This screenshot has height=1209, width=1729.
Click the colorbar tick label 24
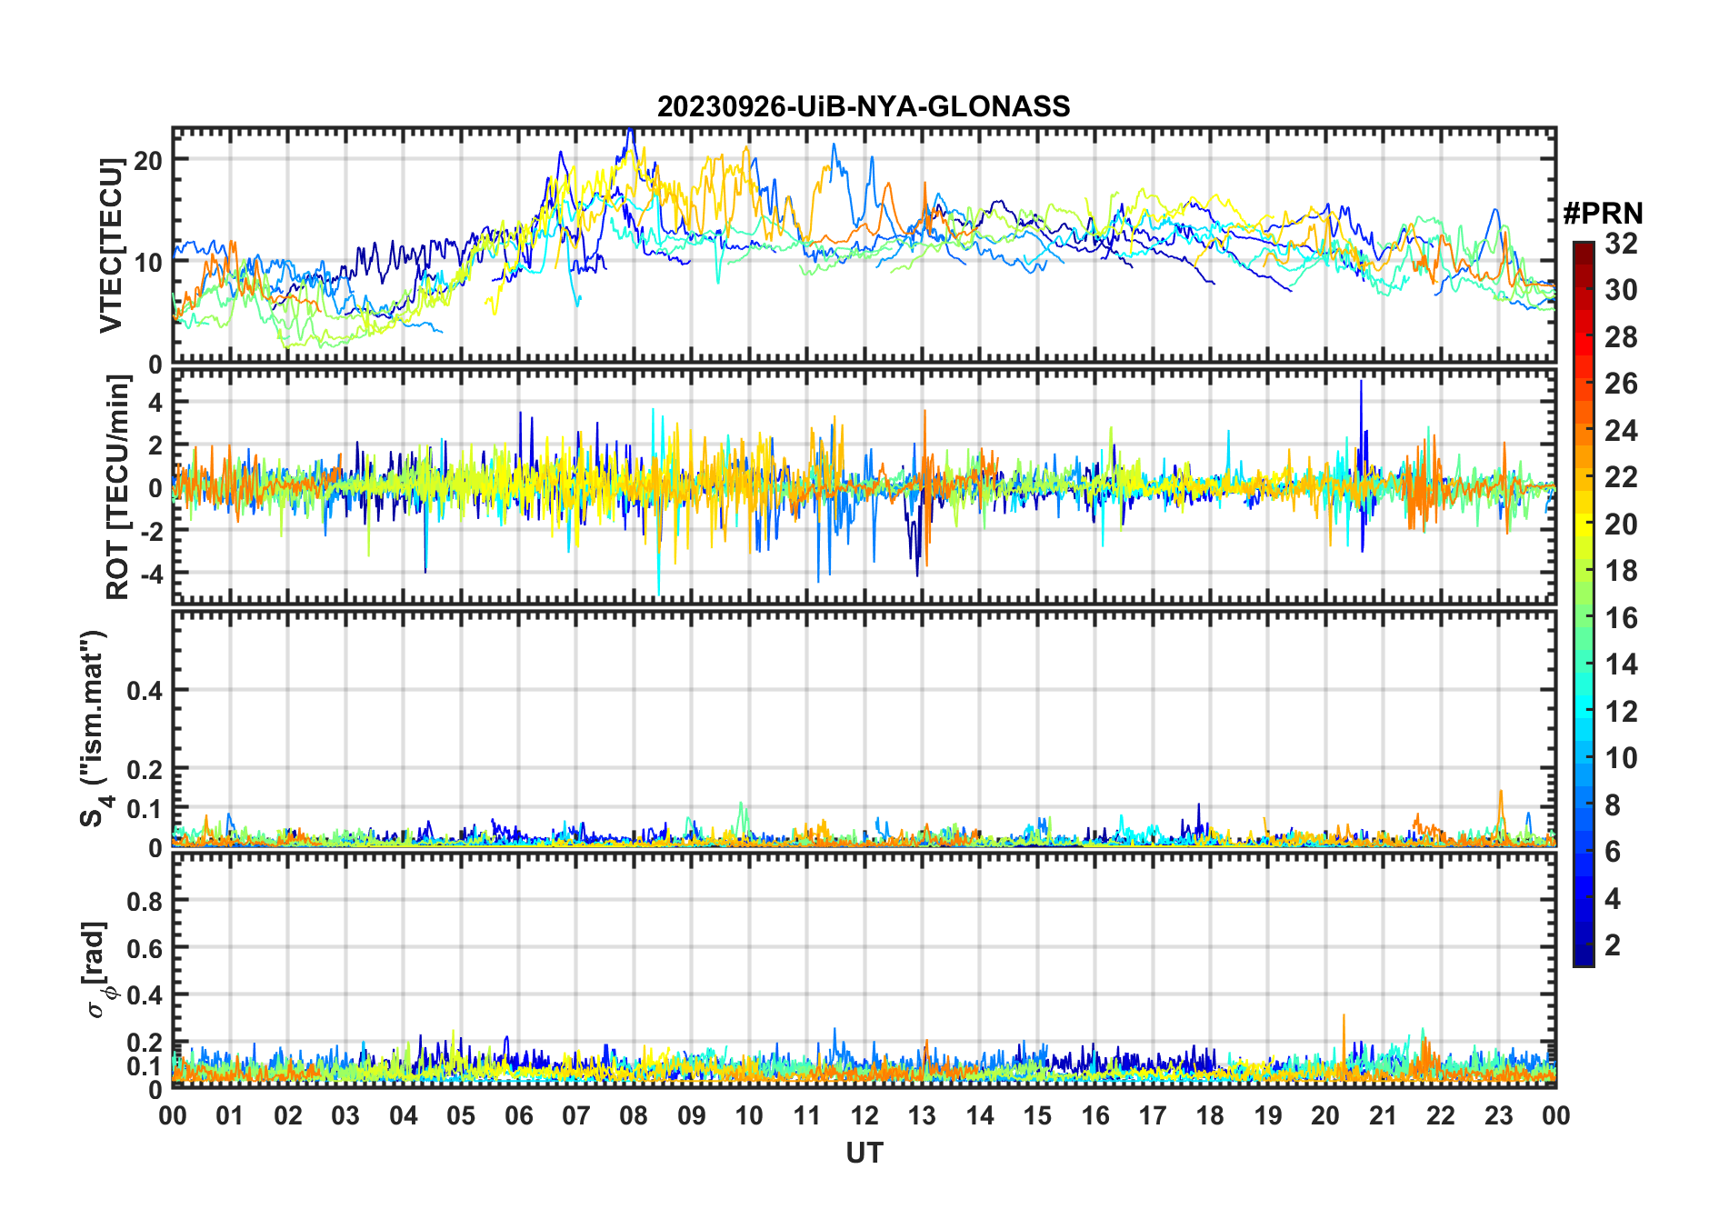click(1620, 431)
